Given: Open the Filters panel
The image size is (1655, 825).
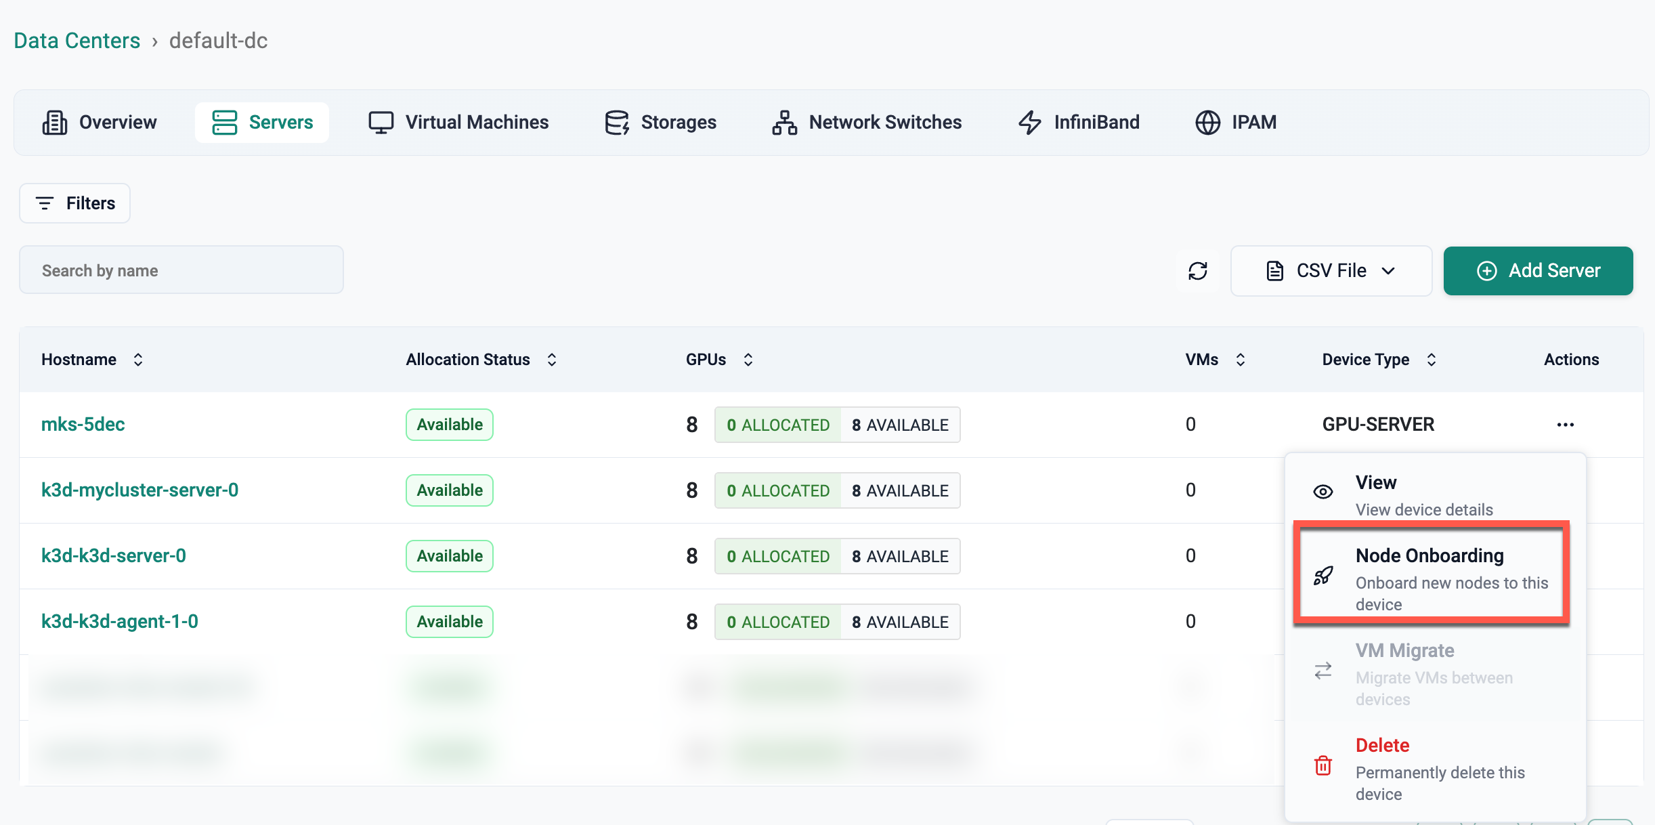Looking at the screenshot, I should click(75, 203).
